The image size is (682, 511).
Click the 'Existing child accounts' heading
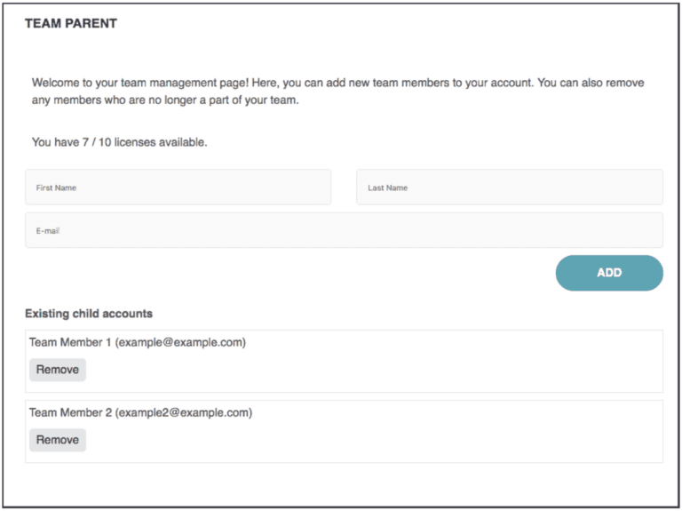89,314
